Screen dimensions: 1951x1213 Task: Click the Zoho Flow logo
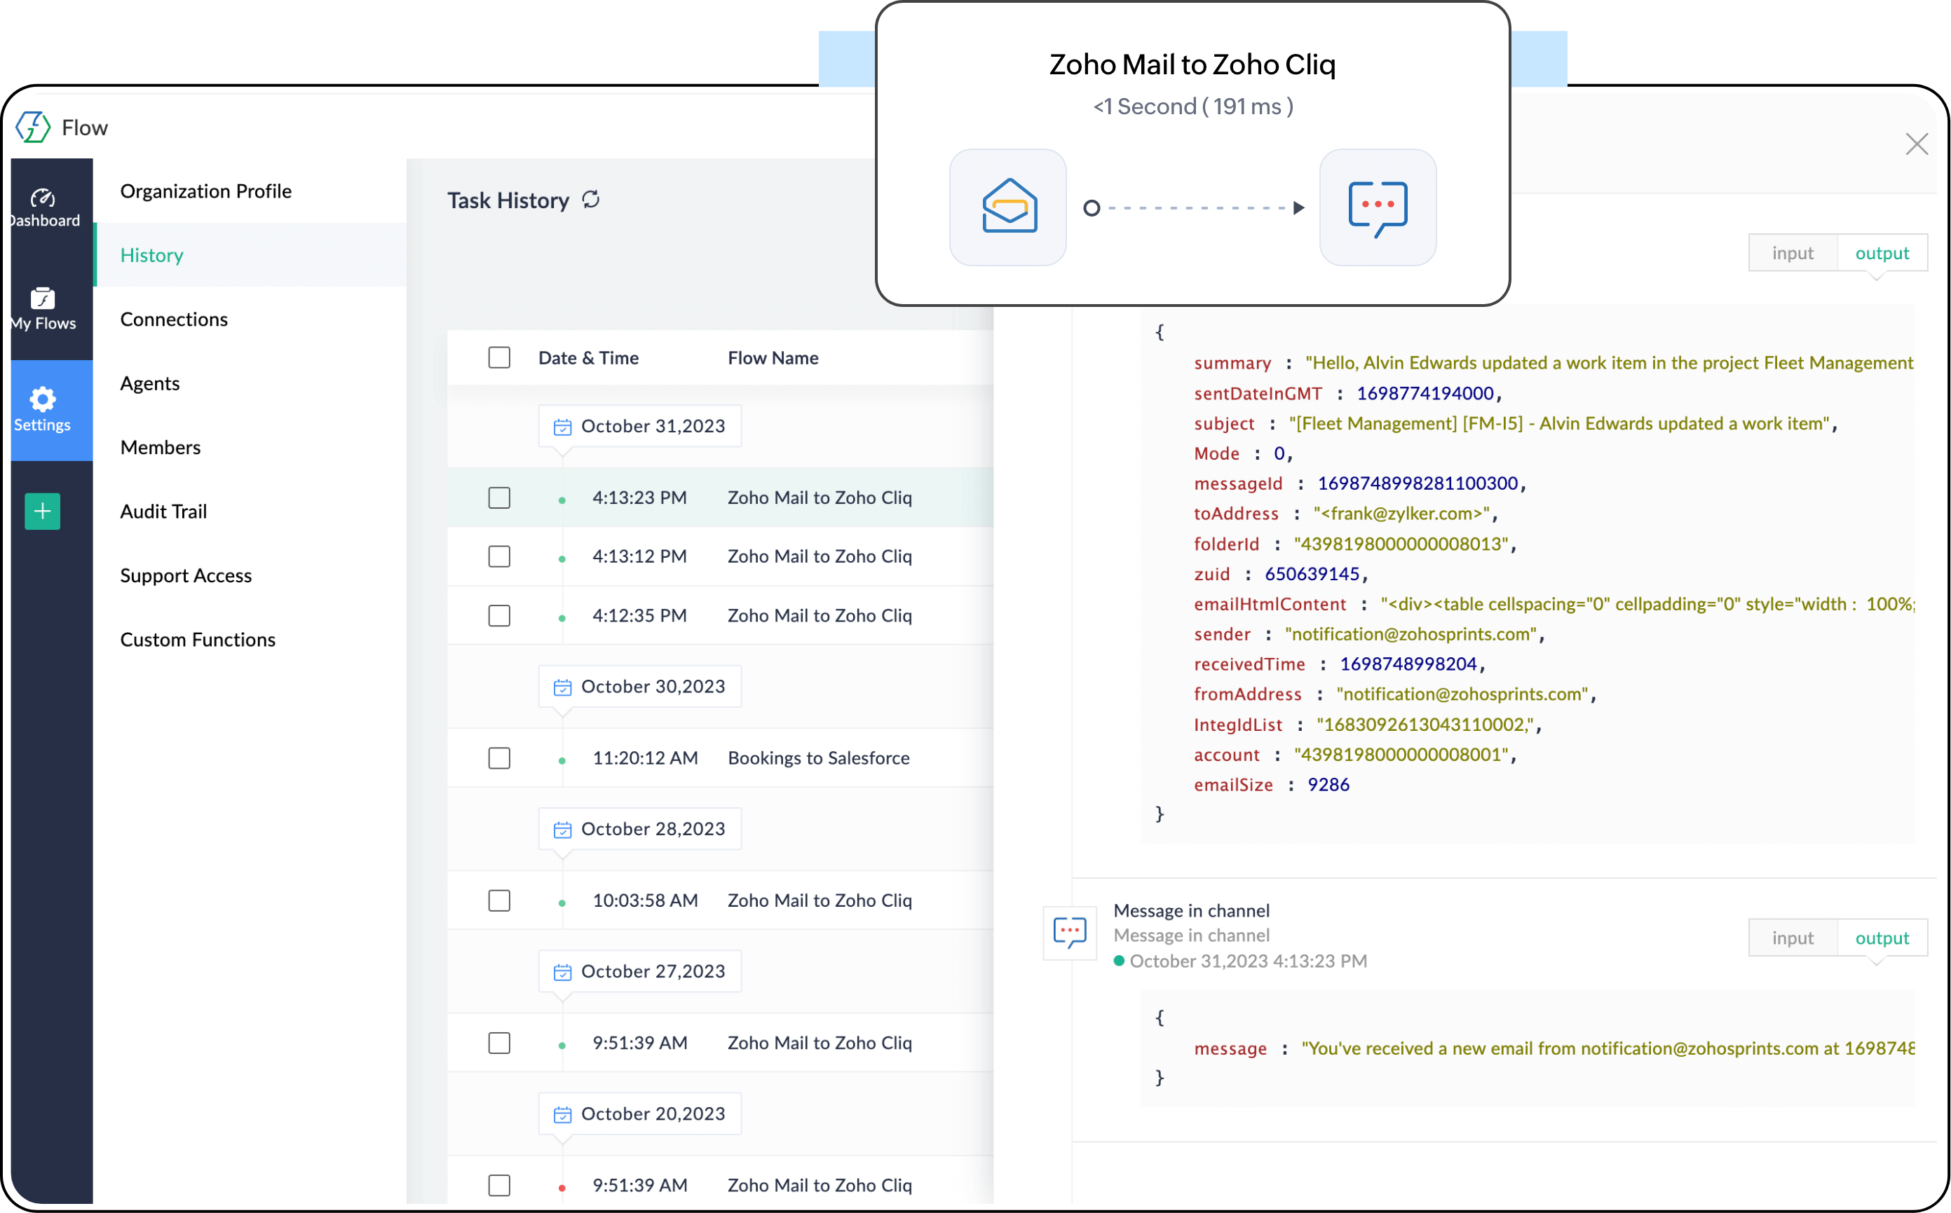34,128
